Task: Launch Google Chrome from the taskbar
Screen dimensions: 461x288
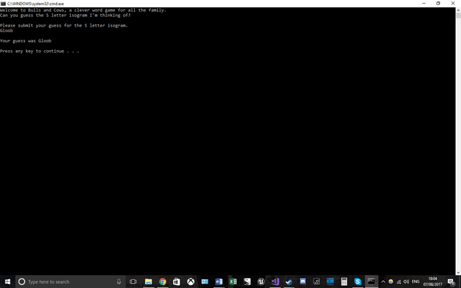Action: [162, 281]
